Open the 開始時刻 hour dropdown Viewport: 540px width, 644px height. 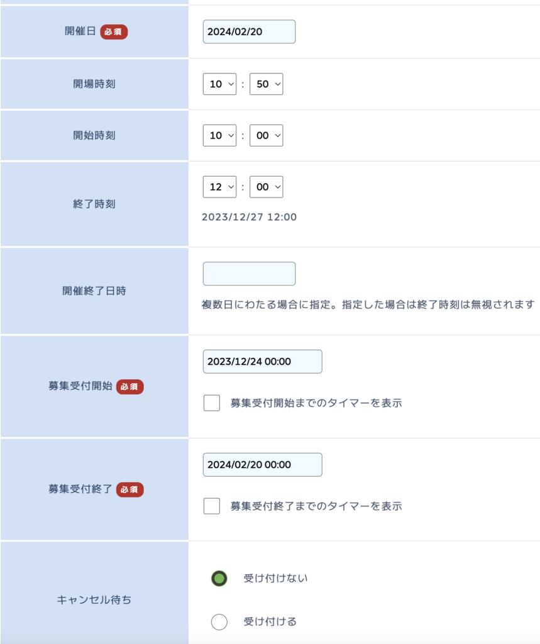[219, 136]
